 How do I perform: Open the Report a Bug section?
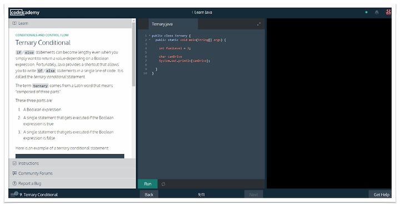(x=72, y=183)
